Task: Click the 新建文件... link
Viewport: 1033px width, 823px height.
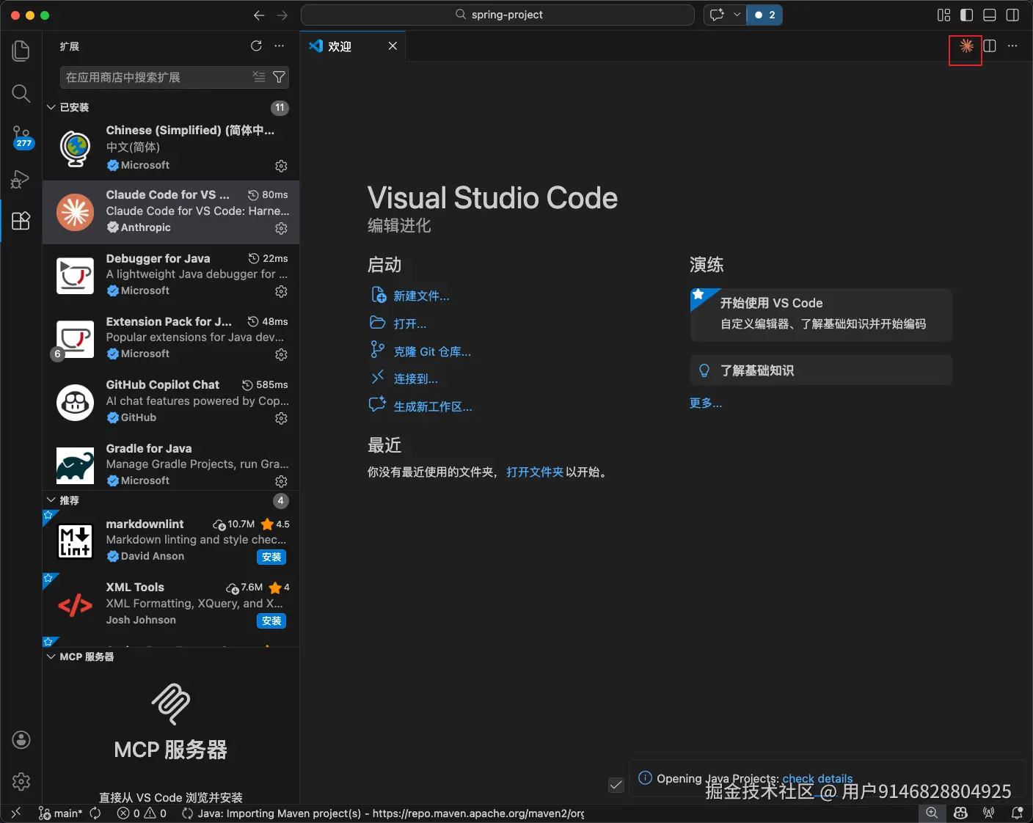Action: point(421,296)
